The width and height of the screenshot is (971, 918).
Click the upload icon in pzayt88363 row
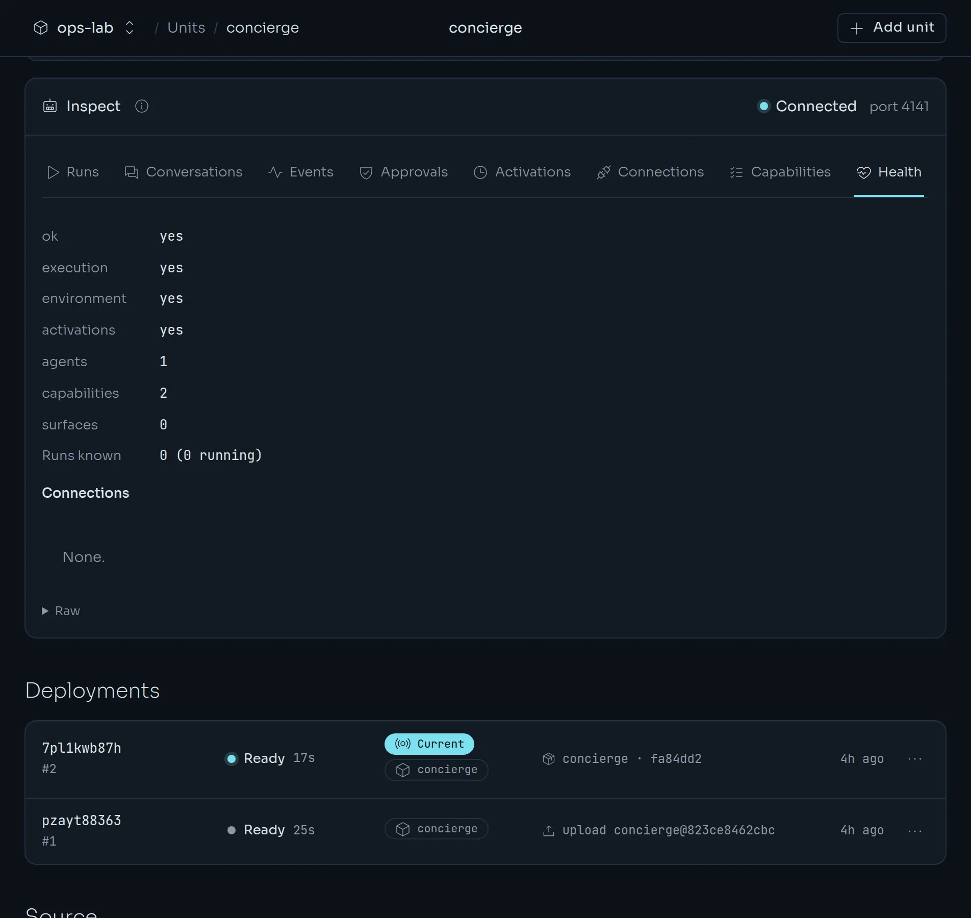tap(549, 831)
